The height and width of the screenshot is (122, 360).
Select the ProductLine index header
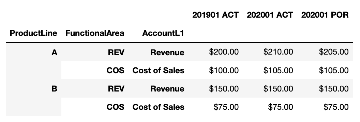33,33
